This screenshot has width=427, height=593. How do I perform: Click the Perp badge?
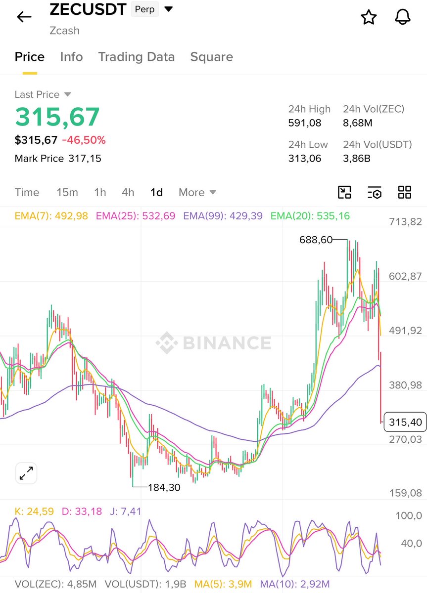coord(144,9)
